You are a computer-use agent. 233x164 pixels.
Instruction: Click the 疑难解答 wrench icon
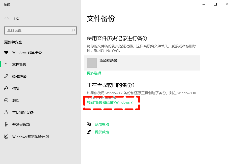click(x=6, y=76)
